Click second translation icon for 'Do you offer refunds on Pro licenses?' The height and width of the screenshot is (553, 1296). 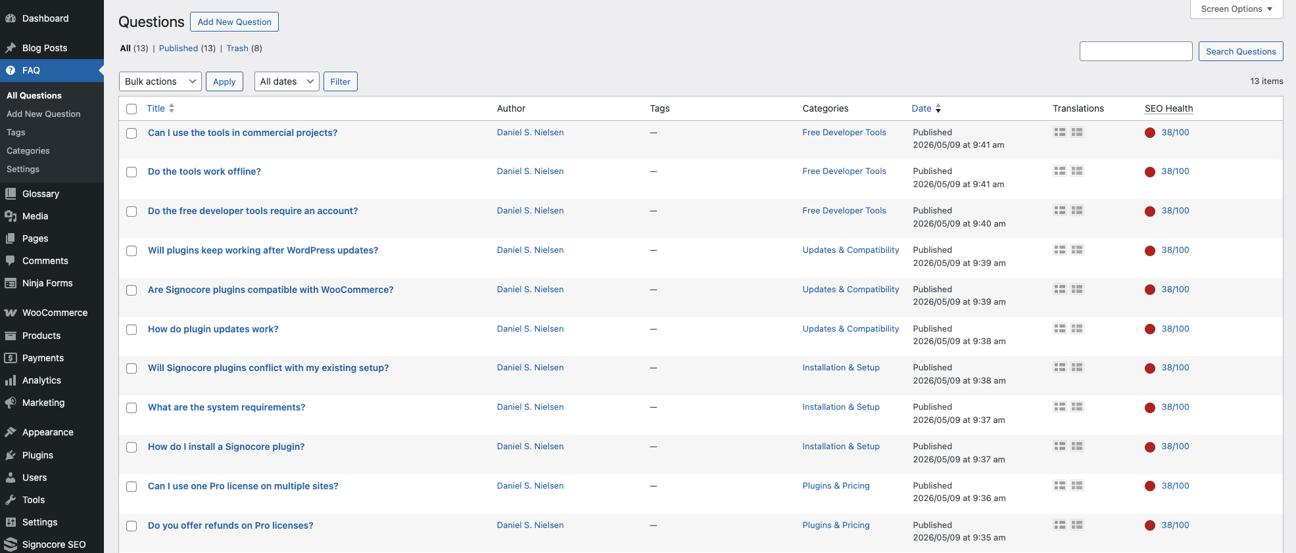pyautogui.click(x=1076, y=525)
